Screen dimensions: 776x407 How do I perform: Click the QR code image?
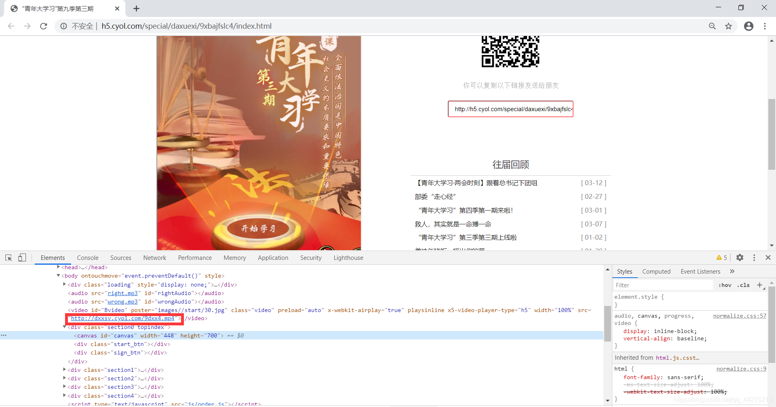(510, 51)
